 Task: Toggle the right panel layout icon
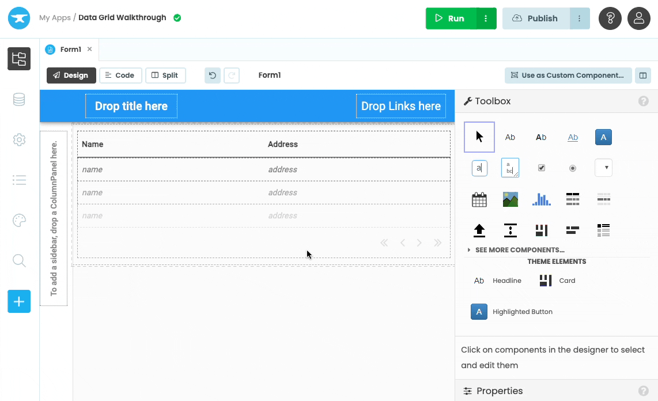click(x=643, y=75)
